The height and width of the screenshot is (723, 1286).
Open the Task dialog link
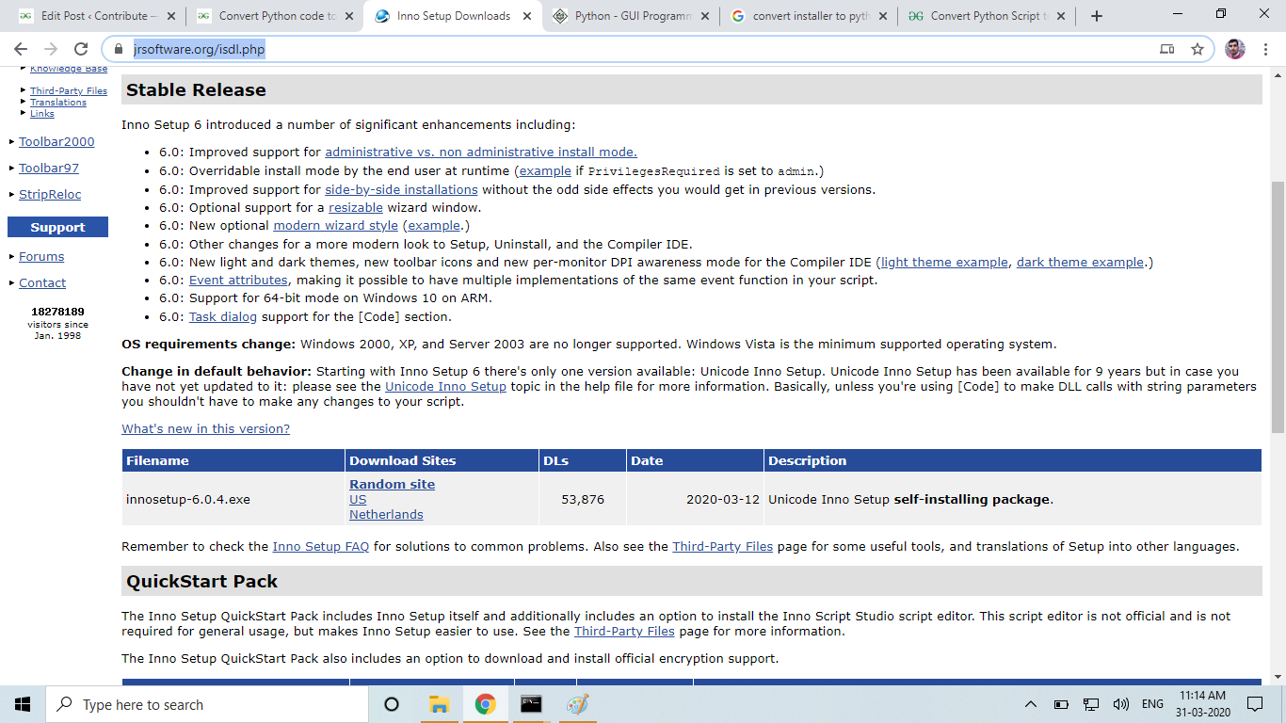point(223,317)
